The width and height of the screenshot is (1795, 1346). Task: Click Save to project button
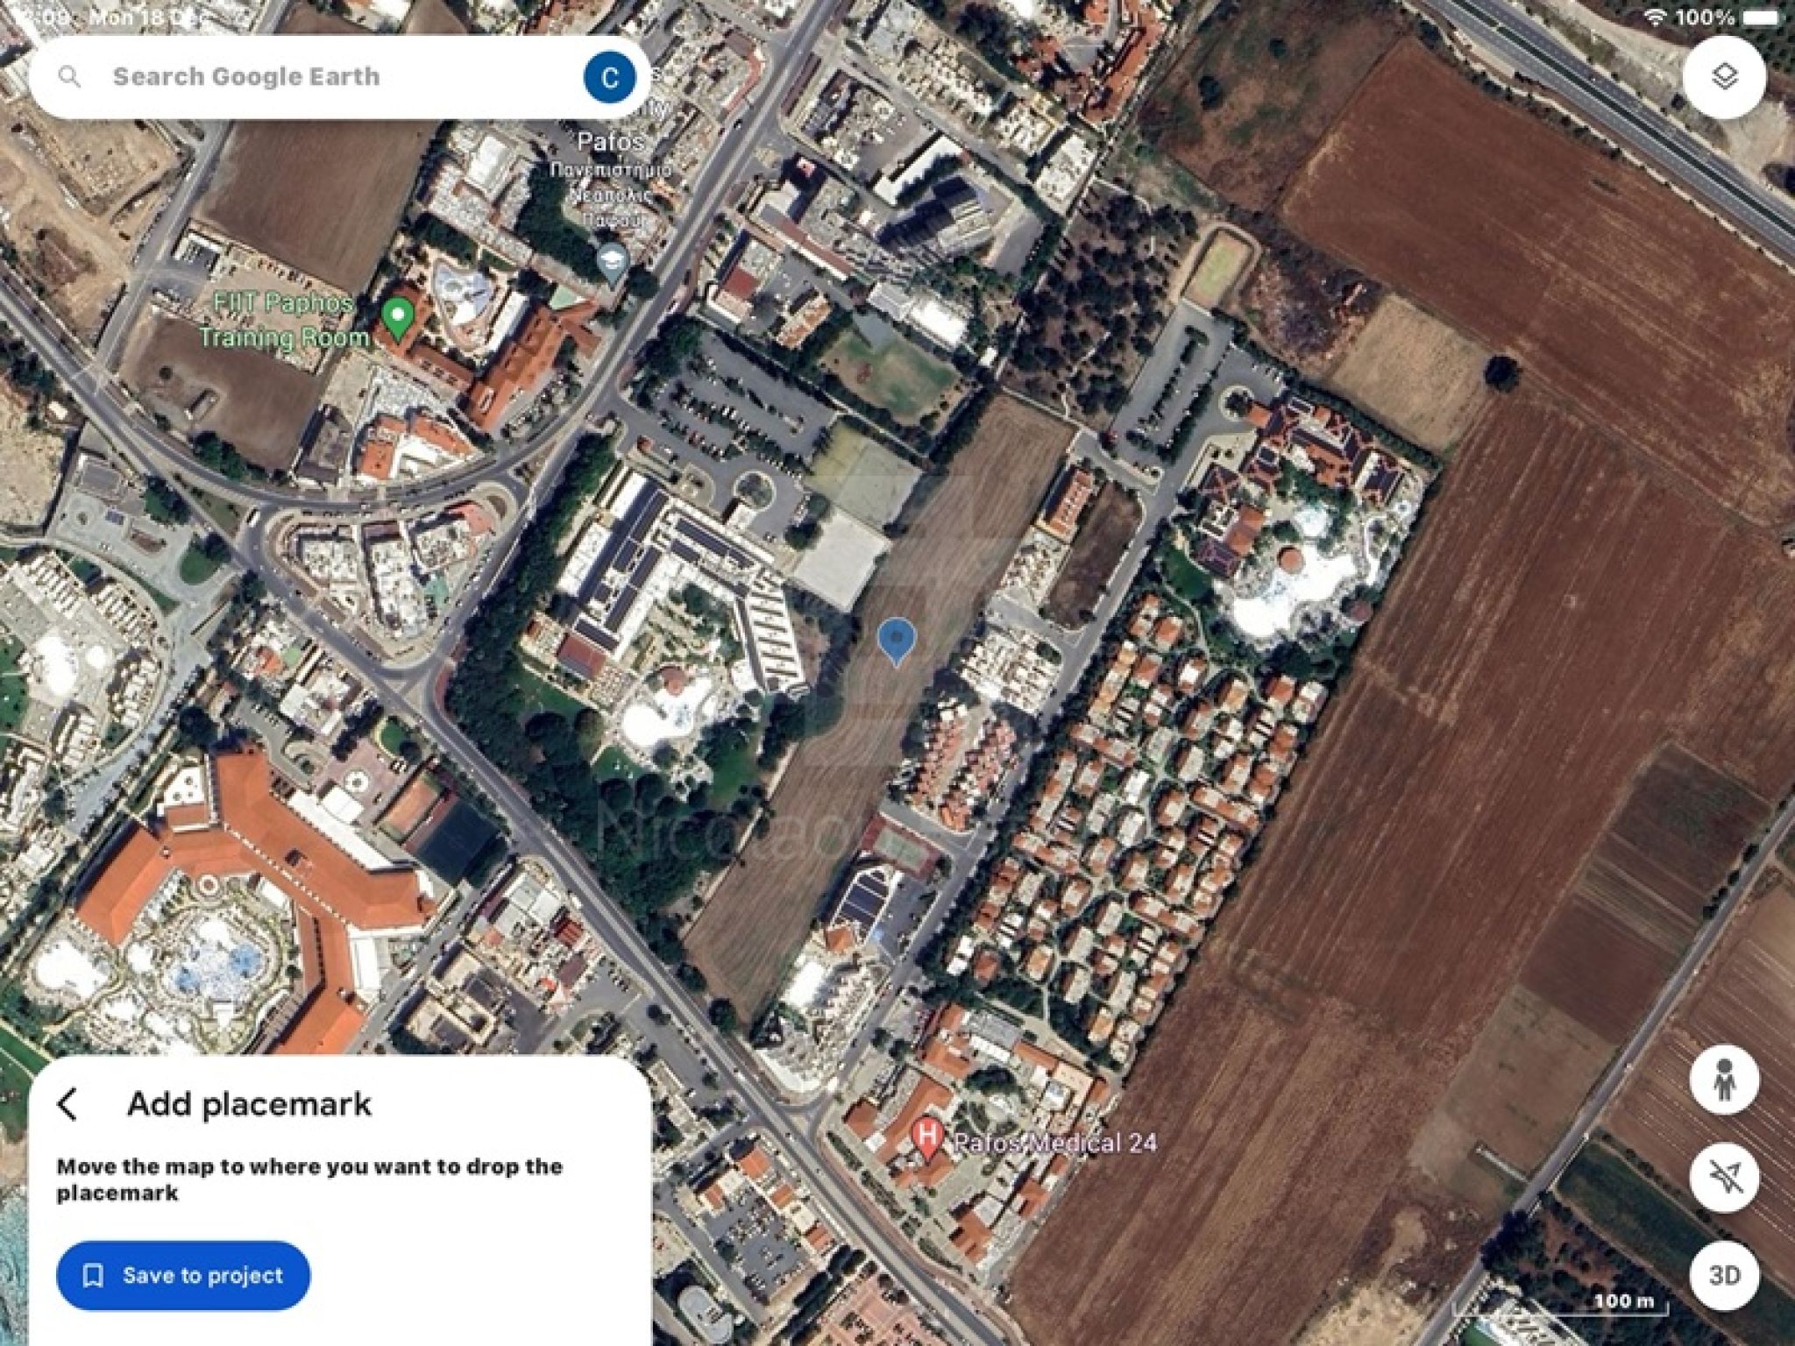(x=183, y=1275)
